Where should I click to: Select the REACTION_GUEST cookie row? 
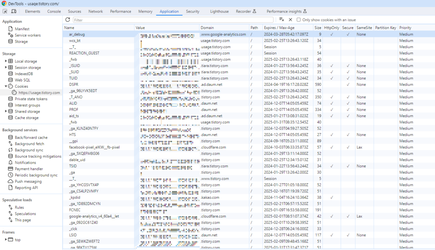tap(249, 53)
